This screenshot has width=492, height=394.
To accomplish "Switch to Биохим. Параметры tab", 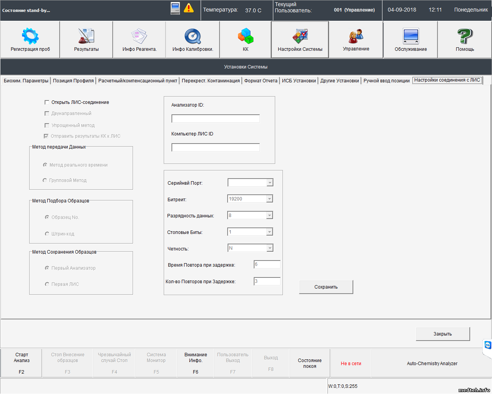I will [26, 81].
